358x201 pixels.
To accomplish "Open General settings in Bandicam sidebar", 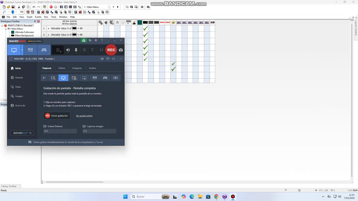I will click(x=17, y=77).
